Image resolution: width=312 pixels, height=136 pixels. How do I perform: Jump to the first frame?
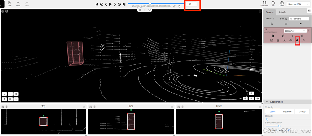(x=97, y=4)
